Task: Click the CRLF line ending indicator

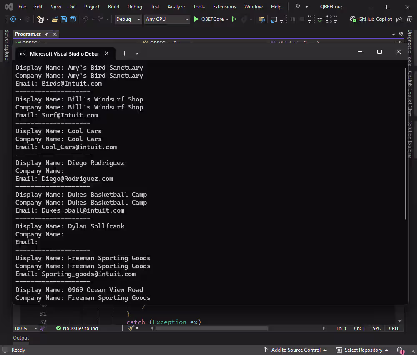Action: [x=394, y=328]
